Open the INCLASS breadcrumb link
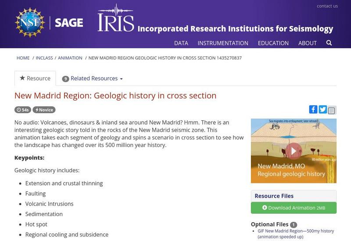Image resolution: width=351 pixels, height=241 pixels. pyautogui.click(x=44, y=58)
